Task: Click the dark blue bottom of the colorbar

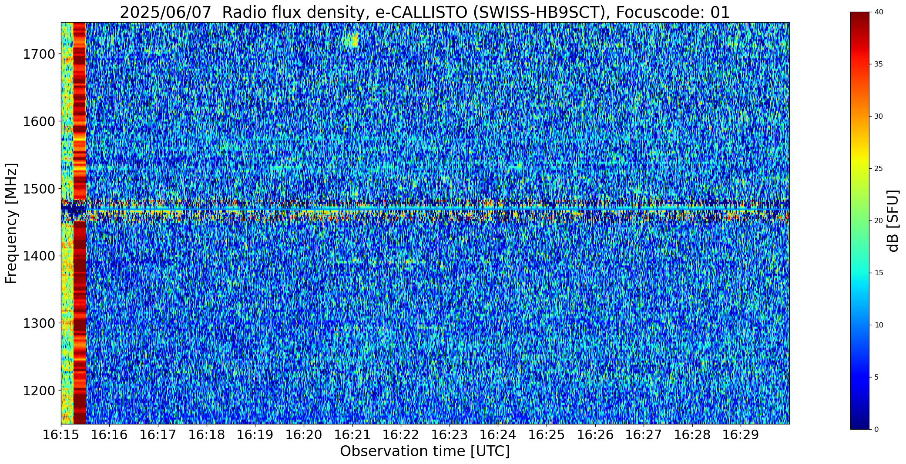Action: [x=861, y=422]
